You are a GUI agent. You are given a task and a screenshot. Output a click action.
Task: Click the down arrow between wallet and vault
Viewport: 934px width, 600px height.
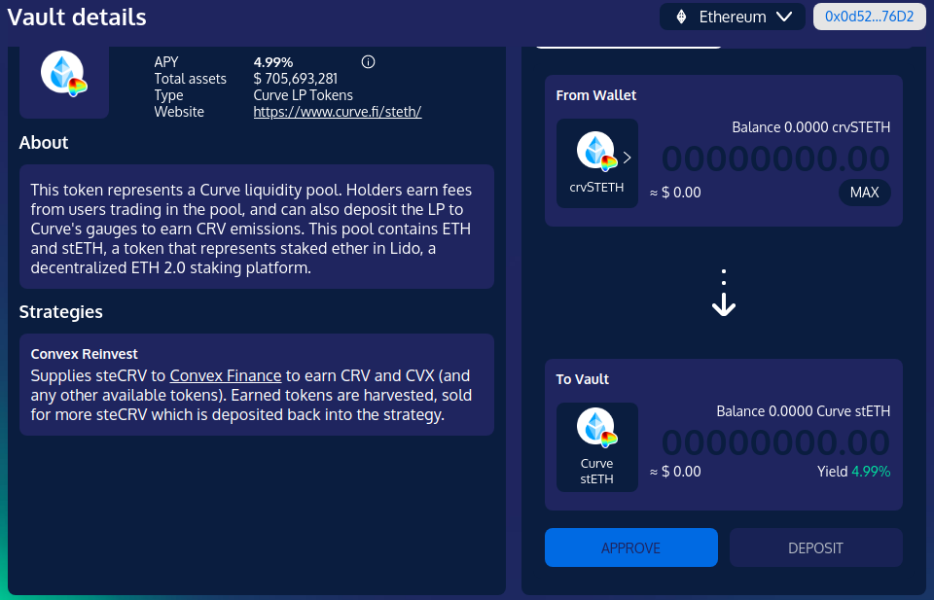pos(723,294)
